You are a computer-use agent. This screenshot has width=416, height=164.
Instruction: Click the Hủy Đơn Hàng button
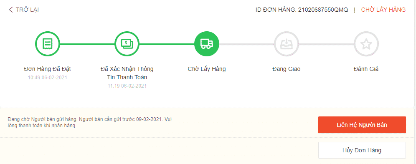362,150
